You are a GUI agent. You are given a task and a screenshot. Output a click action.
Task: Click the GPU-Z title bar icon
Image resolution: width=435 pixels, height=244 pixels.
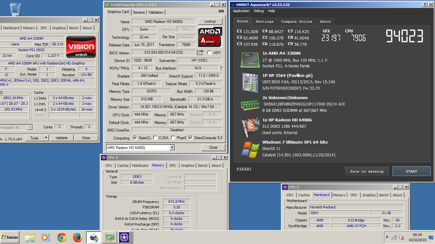pos(107,5)
